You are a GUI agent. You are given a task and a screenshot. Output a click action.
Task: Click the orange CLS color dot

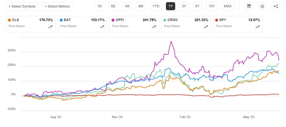click(x=9, y=20)
